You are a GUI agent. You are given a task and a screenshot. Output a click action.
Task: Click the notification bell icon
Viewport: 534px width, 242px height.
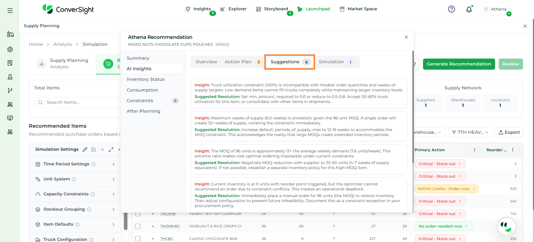[x=469, y=9]
